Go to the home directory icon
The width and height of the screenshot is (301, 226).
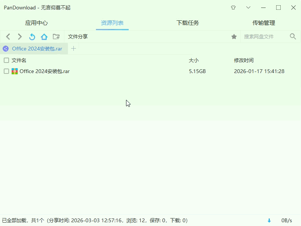pyautogui.click(x=44, y=37)
